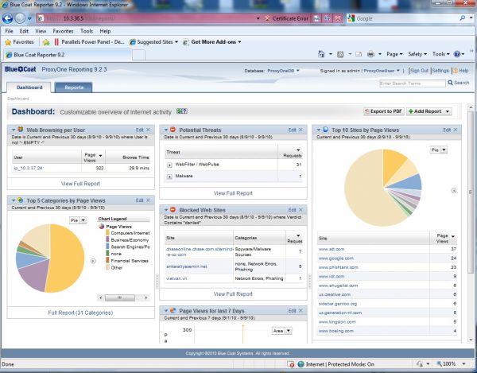Collapse the Web Browsing per User panel

click(14, 130)
